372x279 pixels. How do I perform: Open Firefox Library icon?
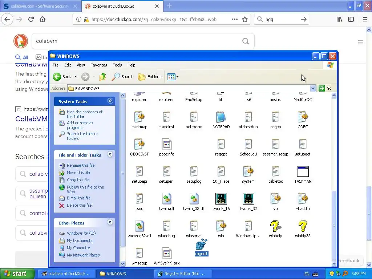click(340, 20)
